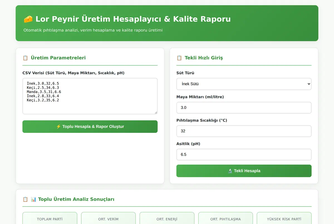Click the Lor Peynir Üretim Hesaplayıcı title
Screen dimensions: 334x224
133,19
